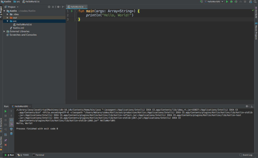Toggle the 4: Run tool window button

pyautogui.click(x=9, y=155)
